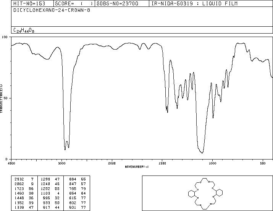Click the WAVENUMBER axis title
The width and height of the screenshot is (273, 211).
click(x=137, y=167)
